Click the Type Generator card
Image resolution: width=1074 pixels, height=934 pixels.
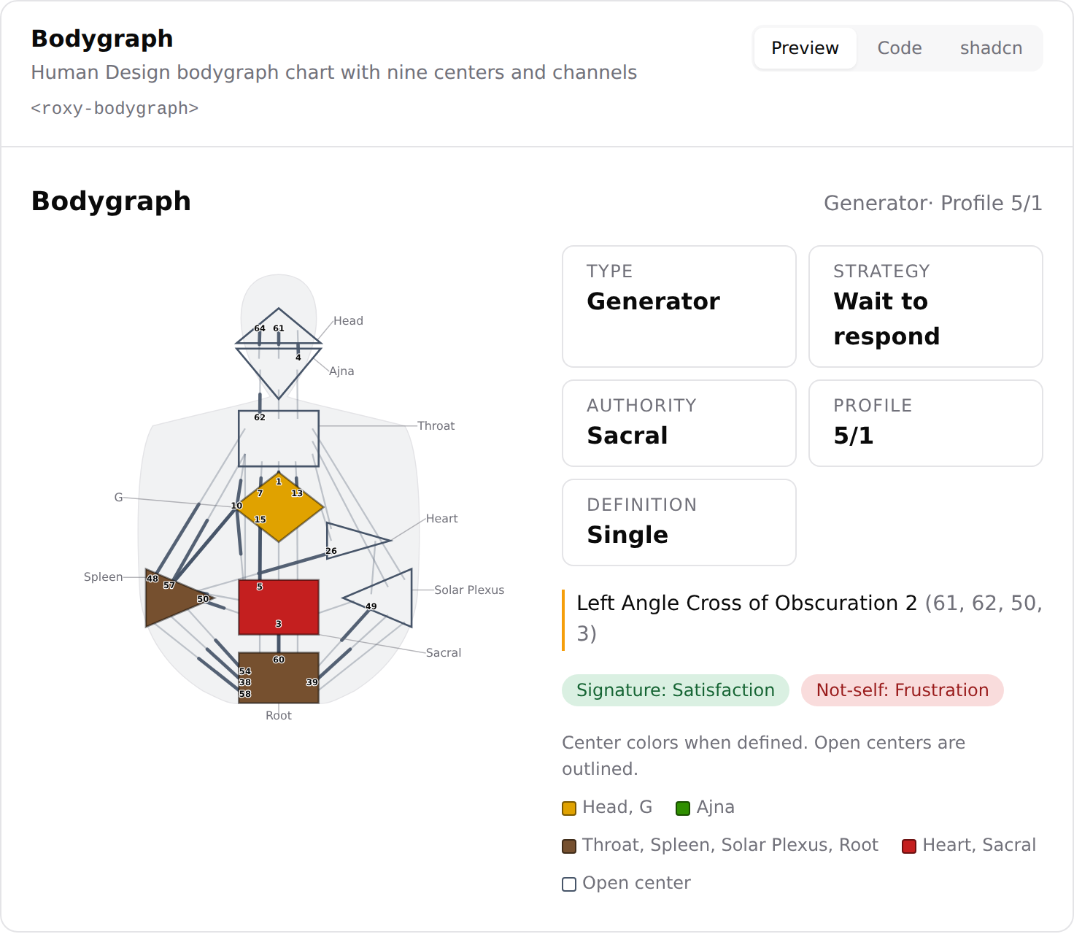pyautogui.click(x=679, y=306)
